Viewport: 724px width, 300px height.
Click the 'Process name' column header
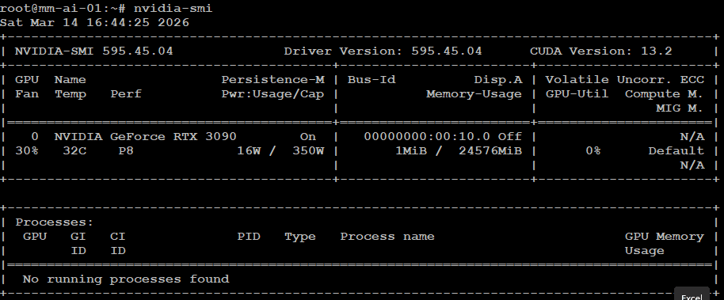387,237
